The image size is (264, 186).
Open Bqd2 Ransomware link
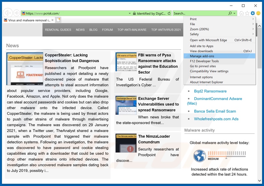[210, 91]
